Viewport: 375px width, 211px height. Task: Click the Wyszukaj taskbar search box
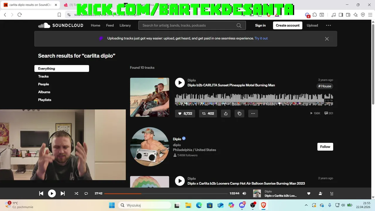coord(144,205)
